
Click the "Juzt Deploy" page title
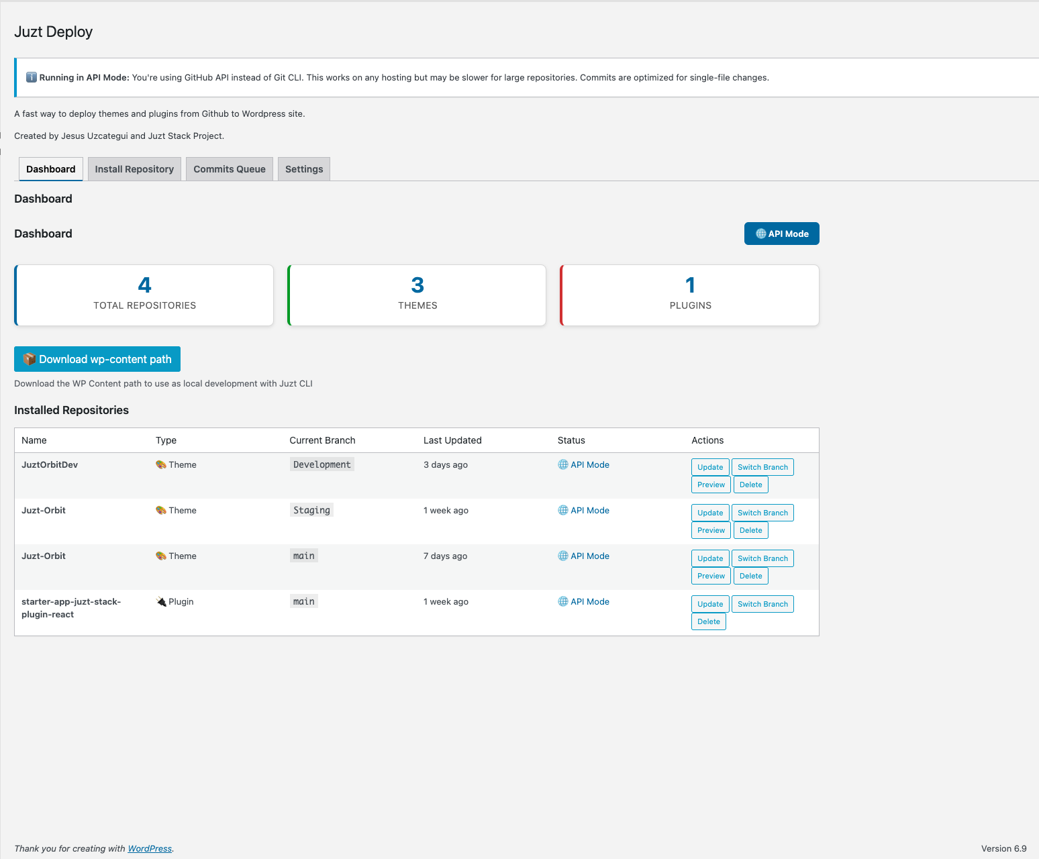coord(54,32)
